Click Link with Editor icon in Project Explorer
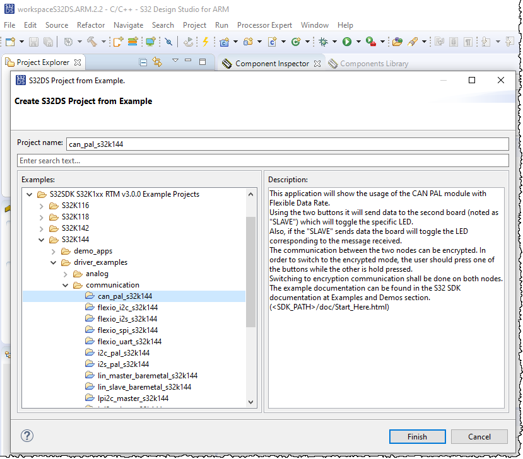The image size is (523, 459). coord(157,62)
